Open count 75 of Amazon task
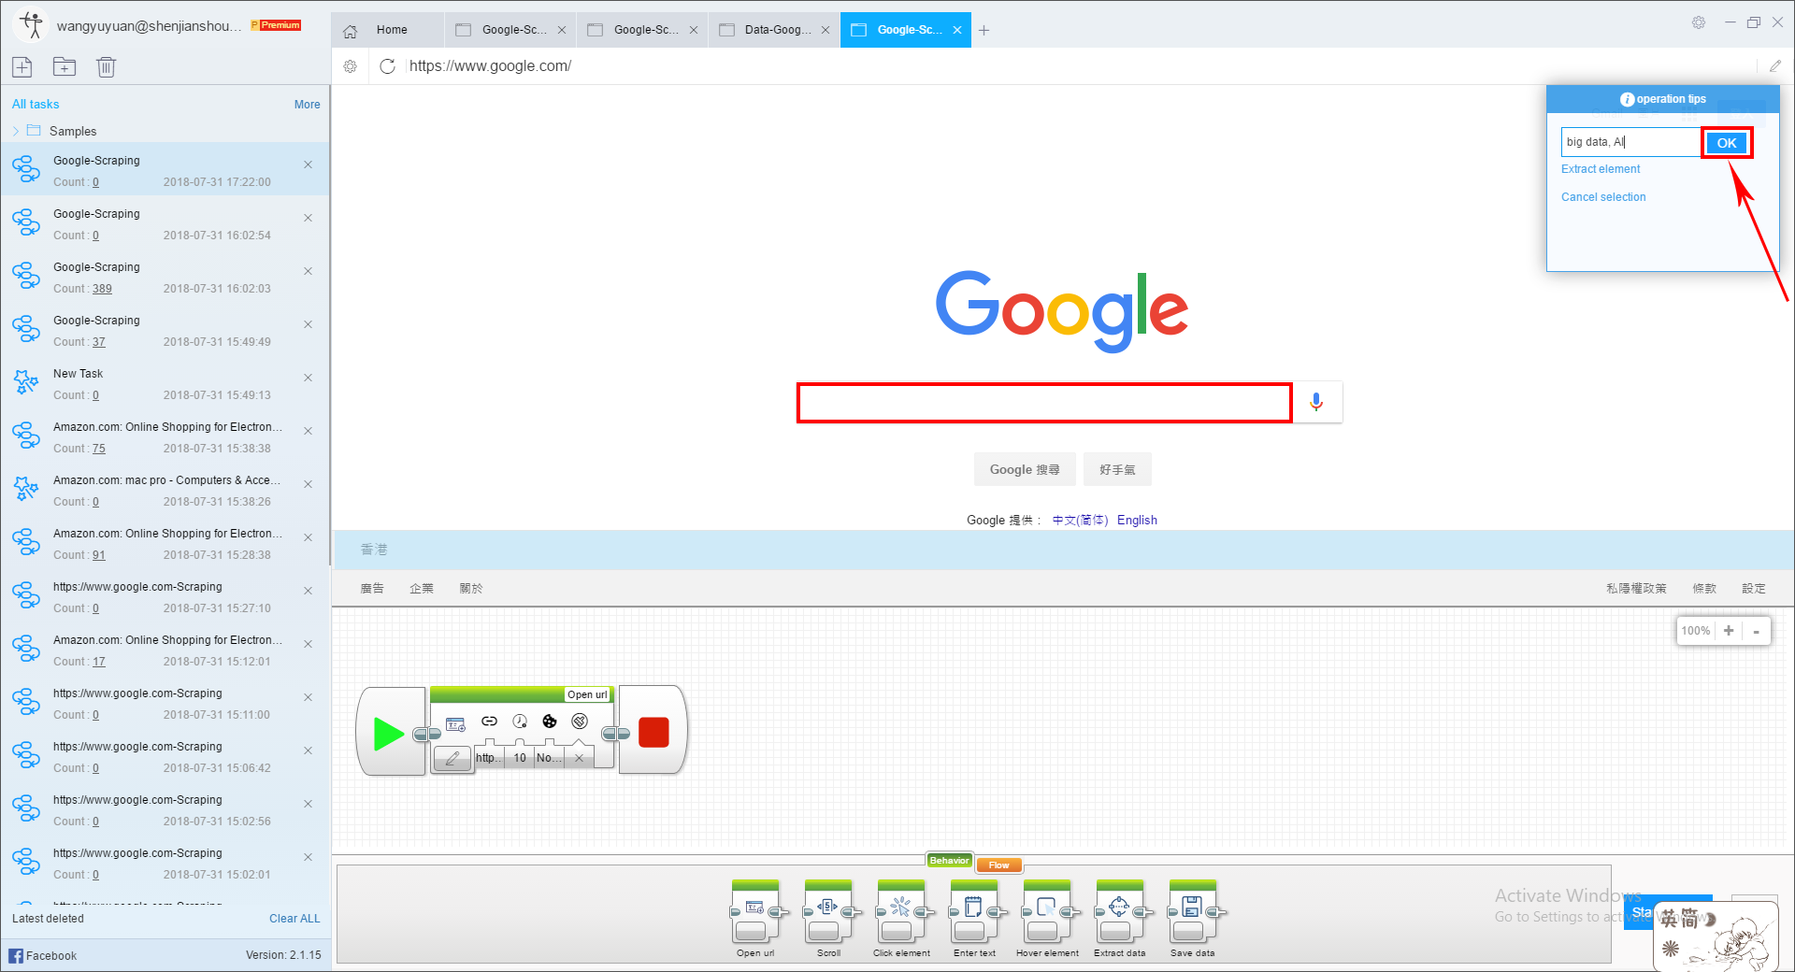Viewport: 1795px width, 972px height. point(99,449)
